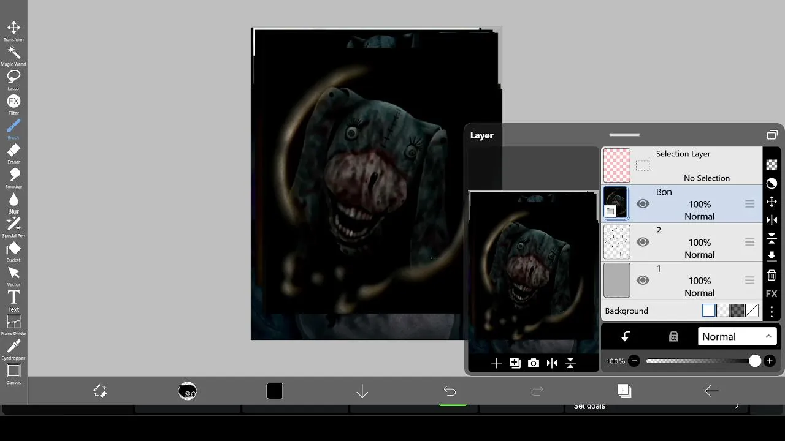Select the Vector tool
The image size is (785, 441).
13,276
